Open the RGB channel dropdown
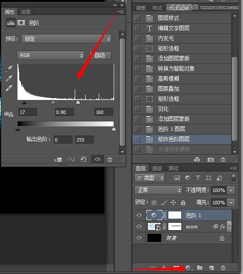 click(x=51, y=56)
